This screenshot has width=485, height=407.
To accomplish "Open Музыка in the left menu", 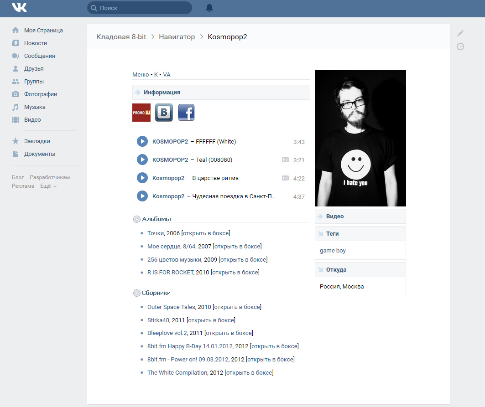I will [x=35, y=107].
